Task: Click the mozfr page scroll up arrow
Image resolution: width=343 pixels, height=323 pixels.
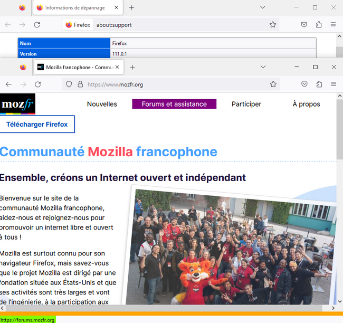Action: [339, 96]
